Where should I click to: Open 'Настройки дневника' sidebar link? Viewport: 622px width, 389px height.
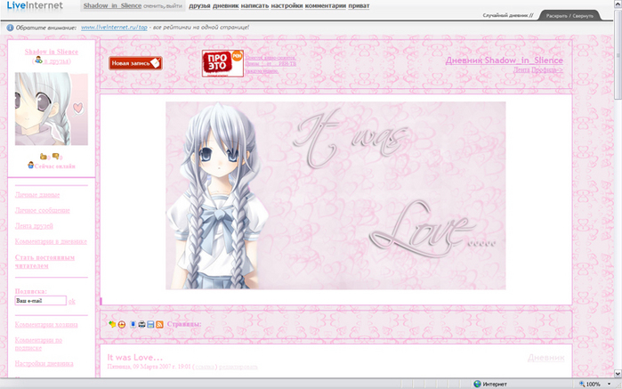[x=44, y=363]
